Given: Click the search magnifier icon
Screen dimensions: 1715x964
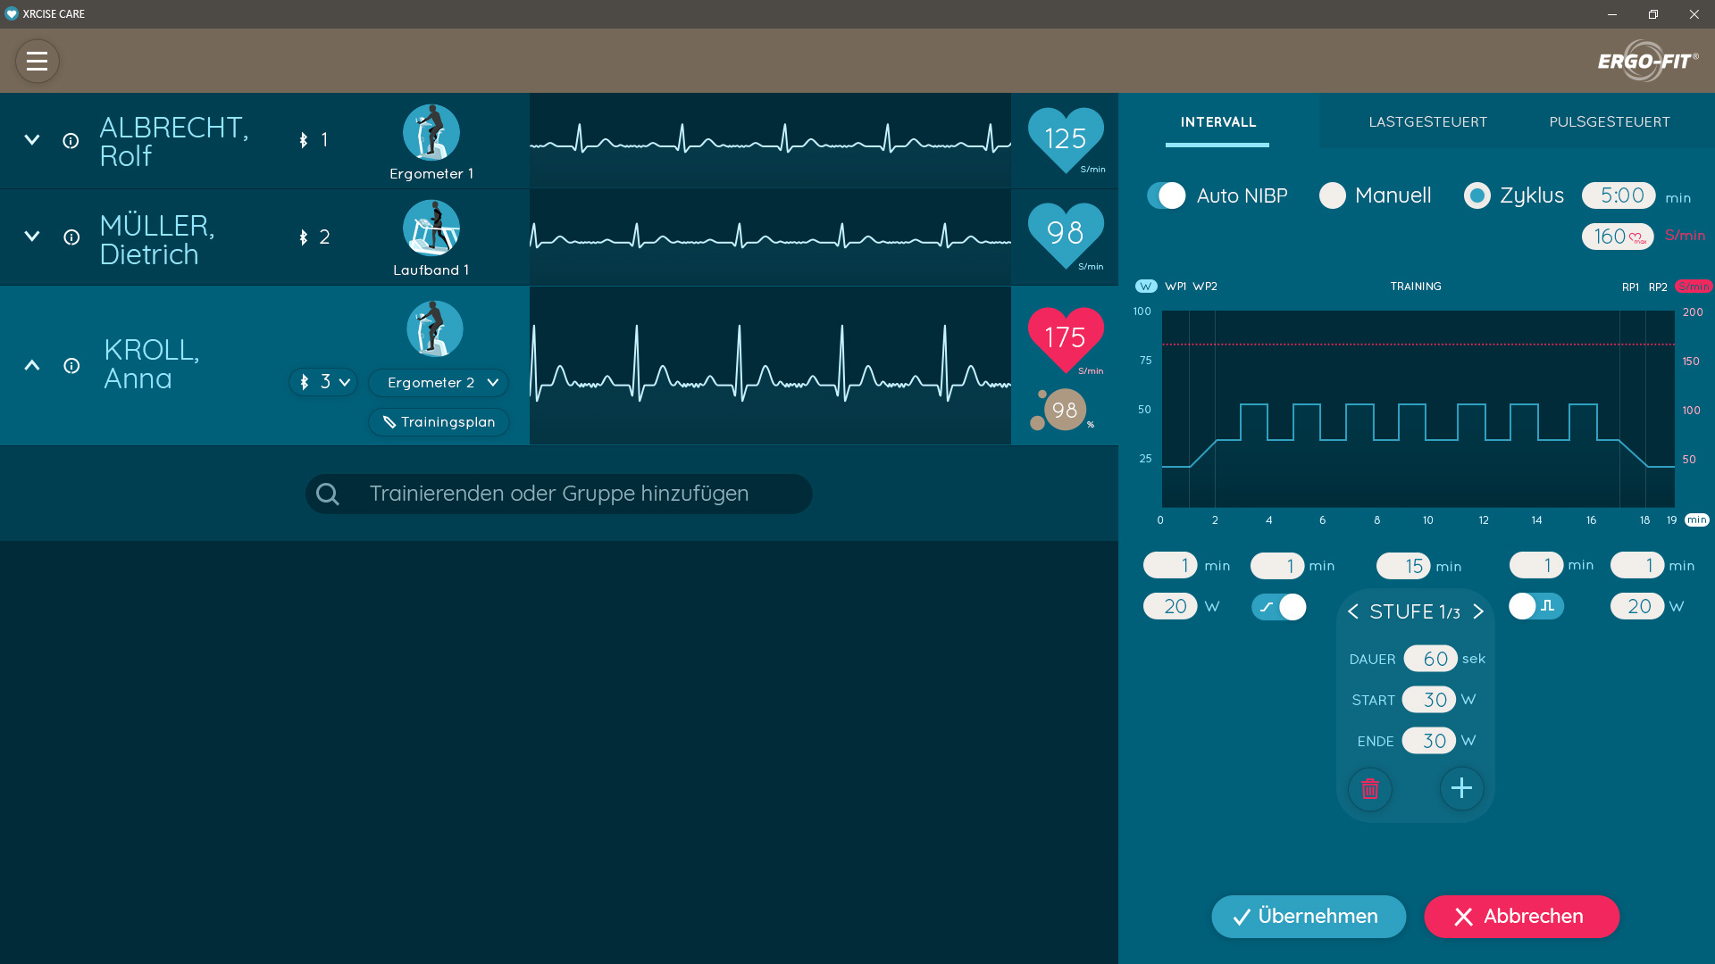Looking at the screenshot, I should tap(328, 494).
